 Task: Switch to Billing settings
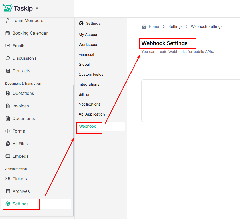tap(83, 94)
